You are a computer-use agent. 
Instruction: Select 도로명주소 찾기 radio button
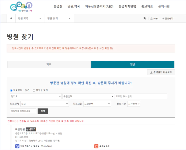pyautogui.click(x=11, y=90)
